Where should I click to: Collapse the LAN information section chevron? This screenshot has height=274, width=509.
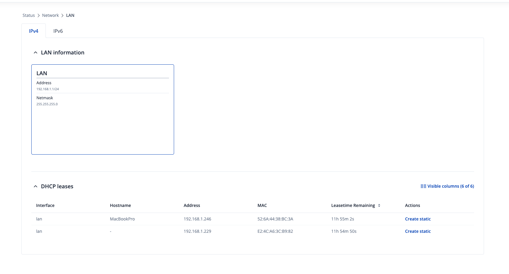36,53
